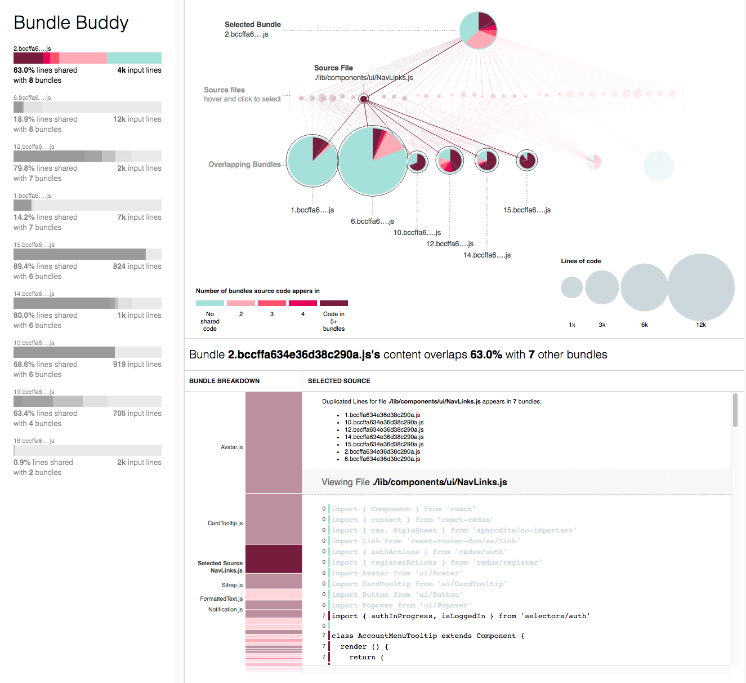Click the 15.bccffa6 overlapping bundle pie
The image size is (746, 683).
click(x=527, y=161)
